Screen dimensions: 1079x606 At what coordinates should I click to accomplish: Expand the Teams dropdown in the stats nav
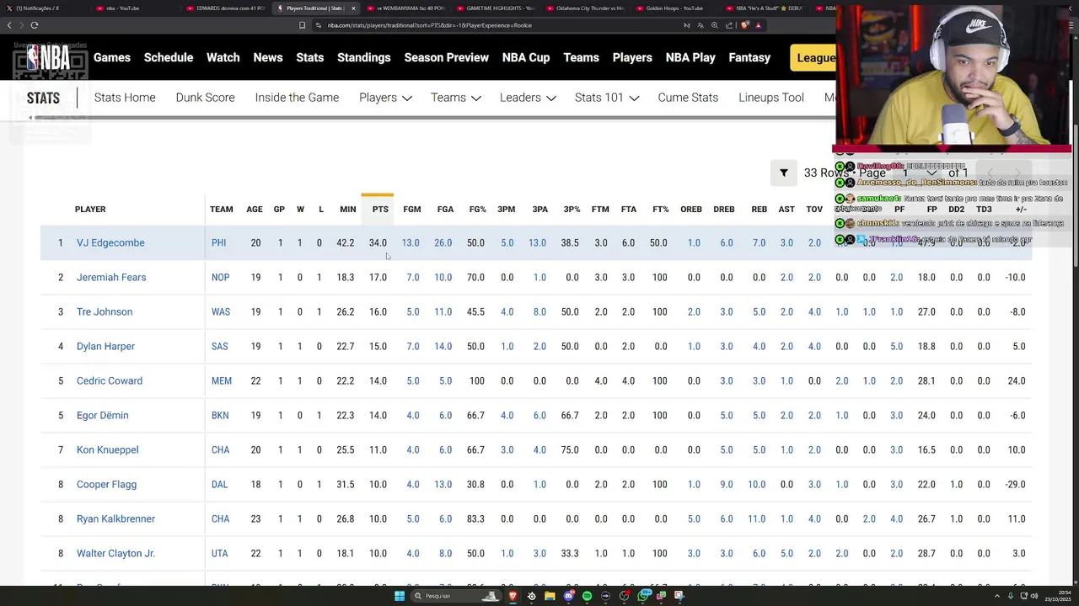[x=456, y=98]
